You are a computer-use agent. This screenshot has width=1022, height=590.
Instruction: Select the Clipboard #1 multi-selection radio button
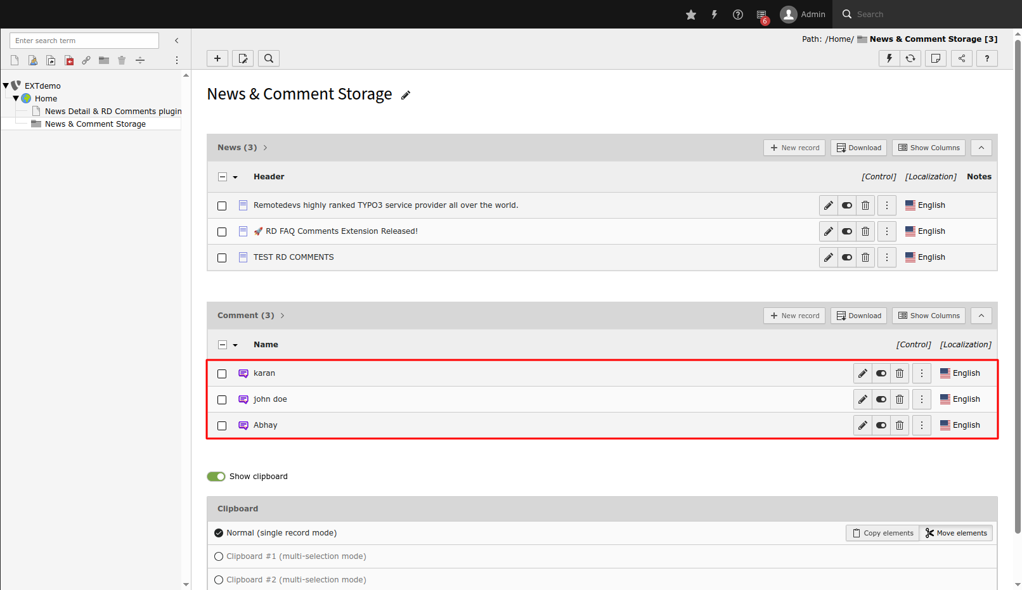pyautogui.click(x=219, y=556)
